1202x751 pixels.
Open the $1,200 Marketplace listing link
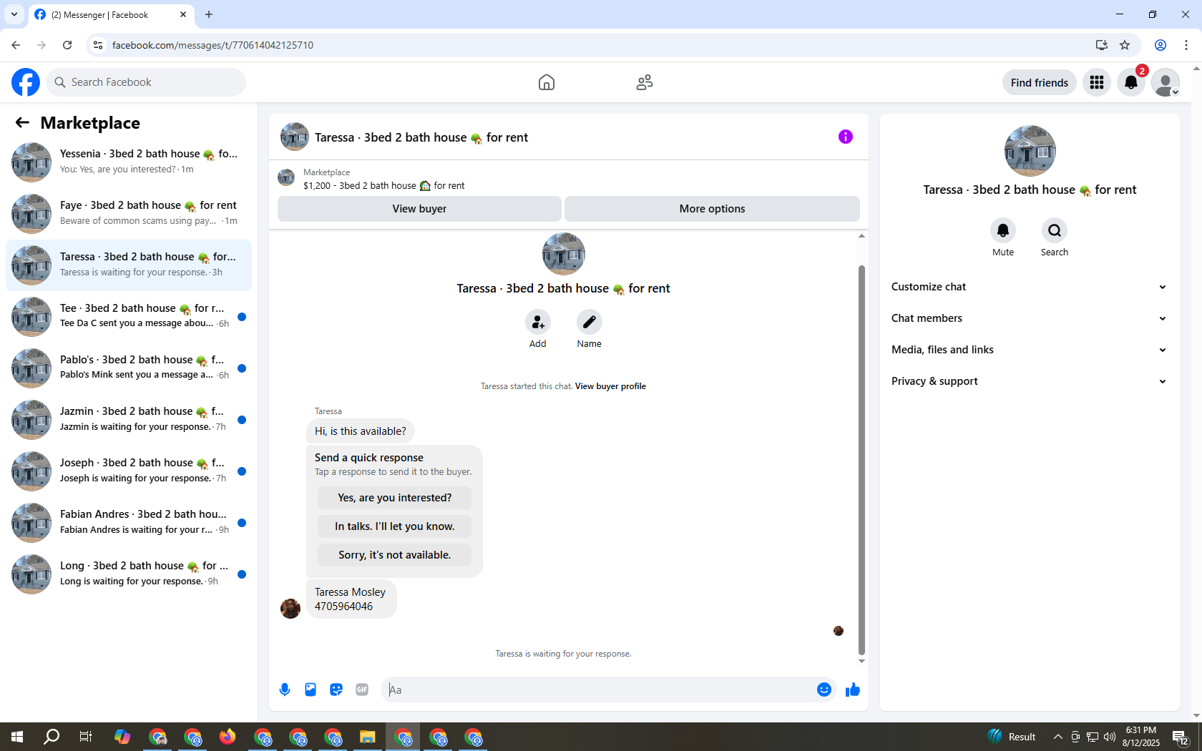point(383,185)
